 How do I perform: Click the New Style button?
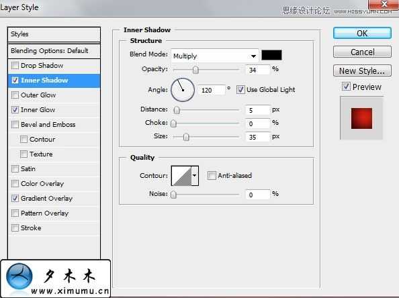362,71
